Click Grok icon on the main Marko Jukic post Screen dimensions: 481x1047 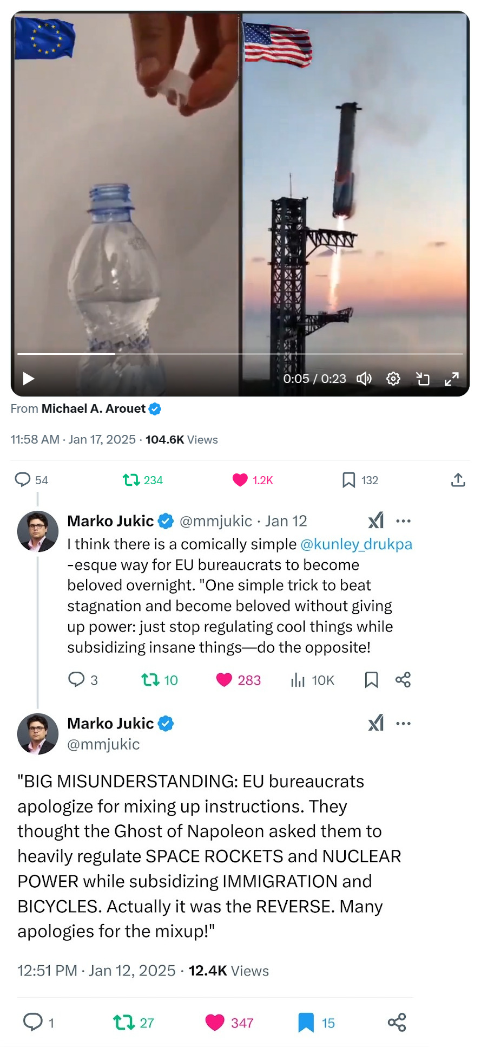point(376,723)
